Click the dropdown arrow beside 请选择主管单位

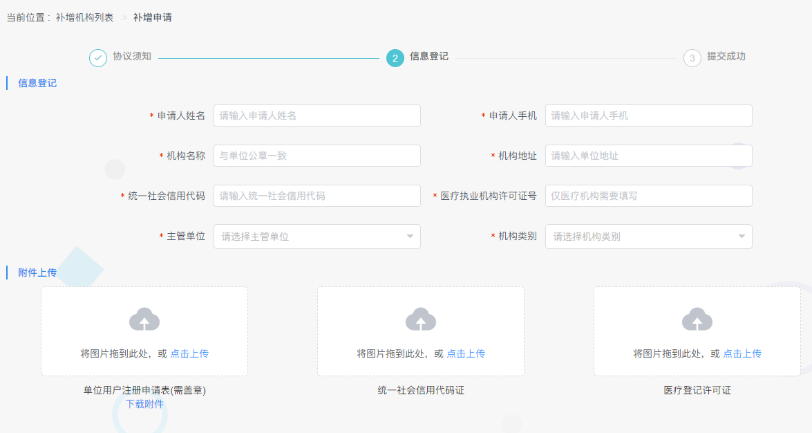(408, 236)
